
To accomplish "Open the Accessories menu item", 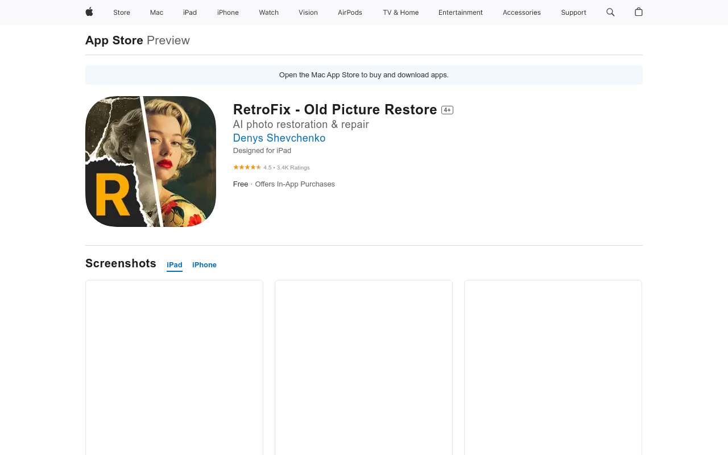I will click(x=522, y=13).
